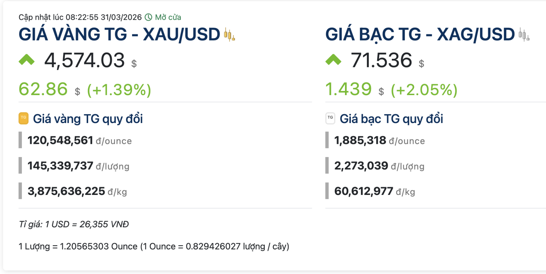Click the silver change value 1.439 (+2.05%)

(391, 89)
